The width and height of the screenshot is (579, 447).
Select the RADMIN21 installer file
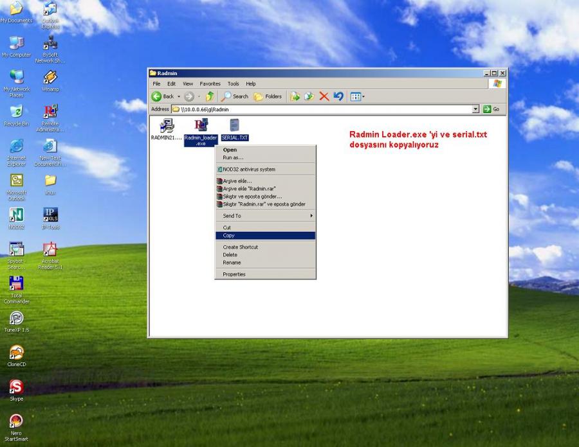point(166,129)
